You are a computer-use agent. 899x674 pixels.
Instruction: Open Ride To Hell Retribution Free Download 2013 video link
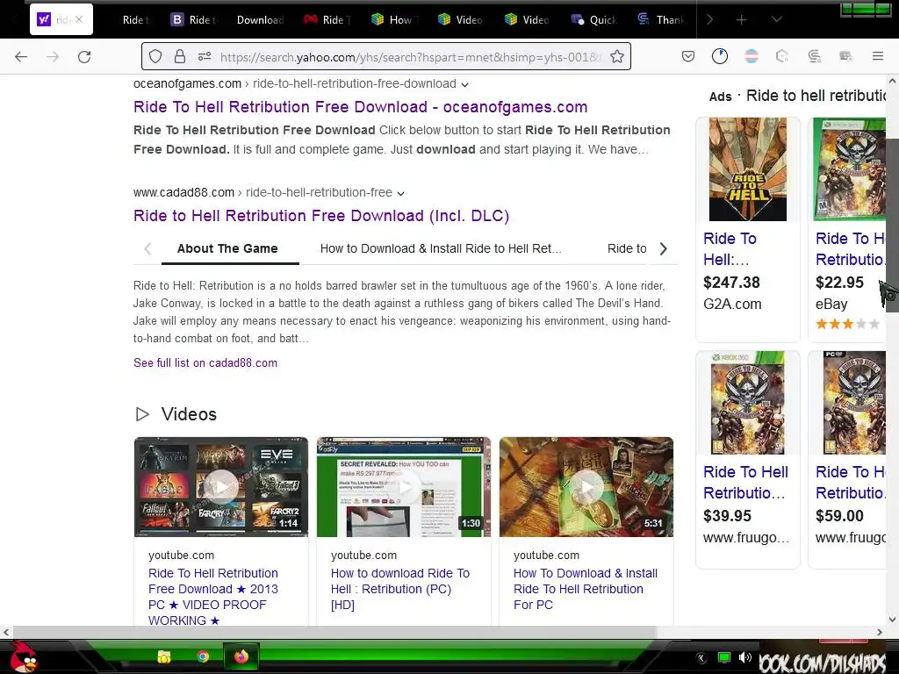tap(213, 597)
